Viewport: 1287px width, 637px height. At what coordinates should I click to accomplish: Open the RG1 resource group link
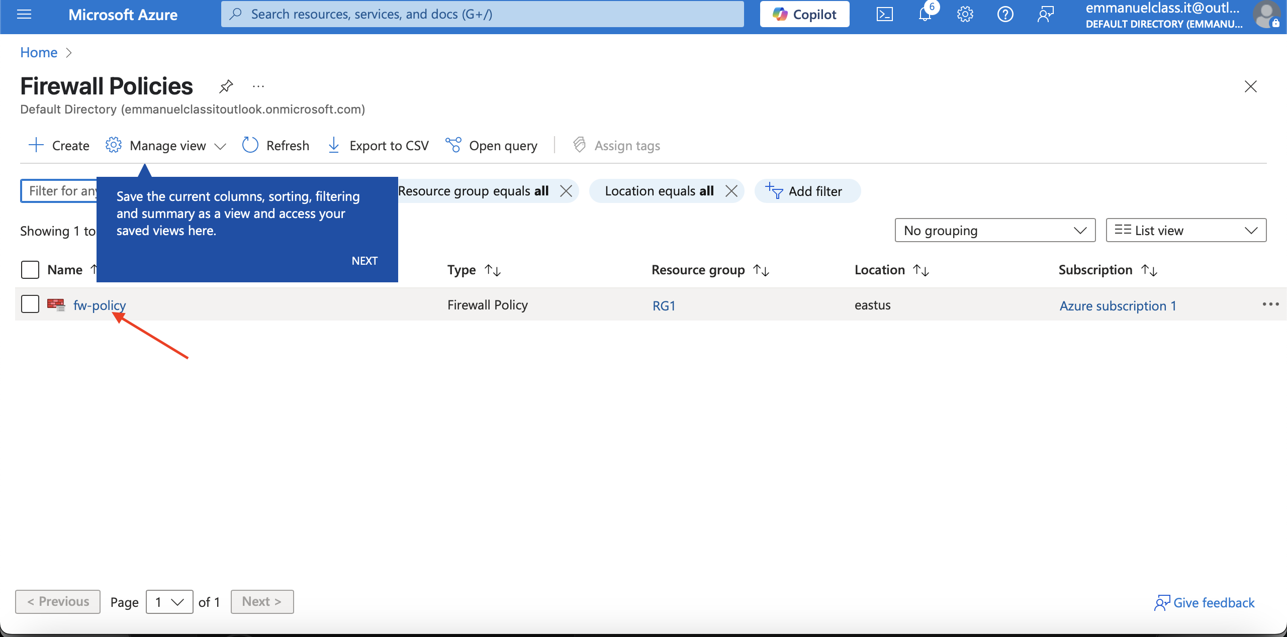point(664,305)
